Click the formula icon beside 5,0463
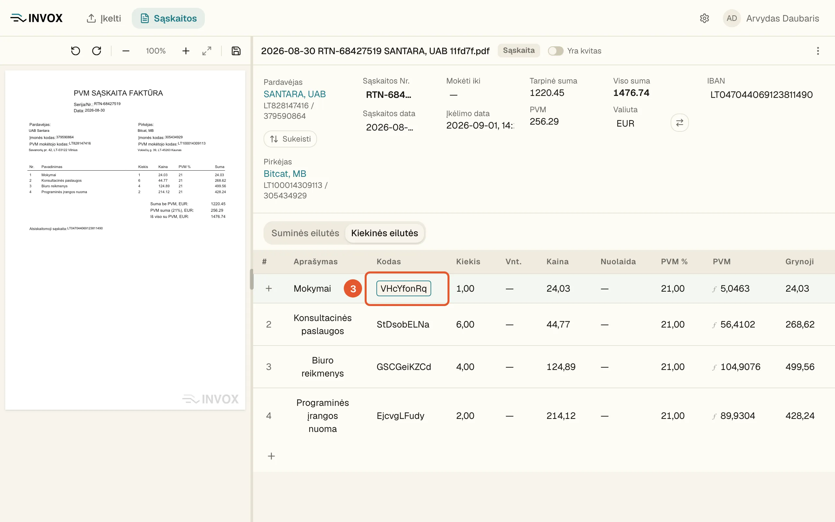This screenshot has height=522, width=835. click(714, 289)
